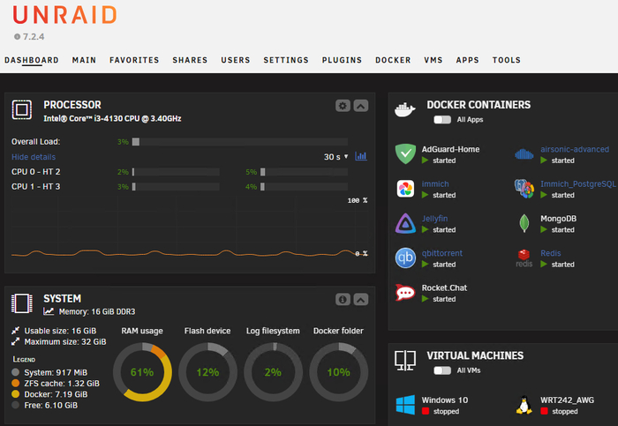Toggle the All Apps switch
Image resolution: width=618 pixels, height=426 pixels.
pos(441,119)
